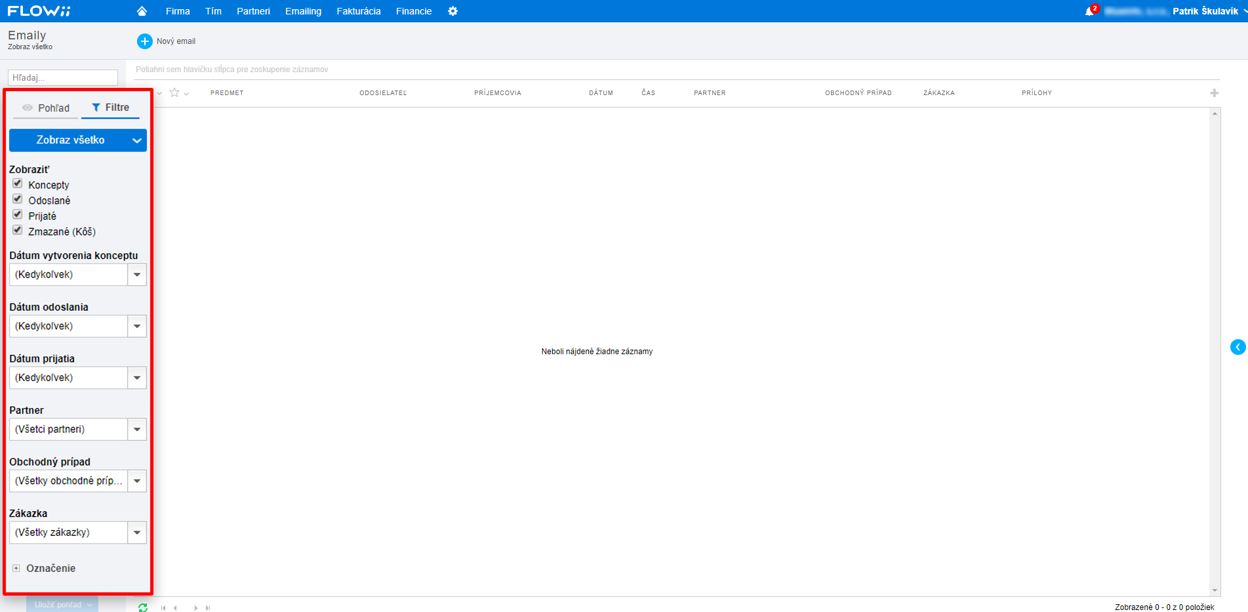
Task: Add a column with the plus icon
Action: (1215, 93)
